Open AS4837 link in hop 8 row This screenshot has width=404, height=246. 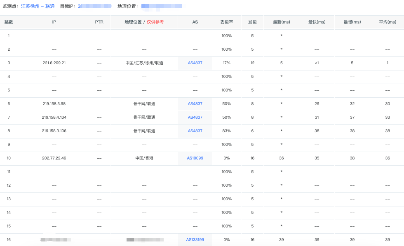(195, 131)
